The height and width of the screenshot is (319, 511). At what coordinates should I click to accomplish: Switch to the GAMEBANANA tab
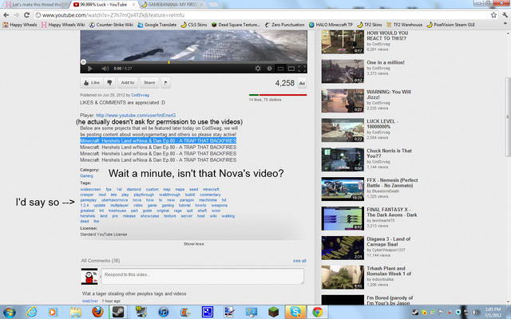pyautogui.click(x=172, y=5)
